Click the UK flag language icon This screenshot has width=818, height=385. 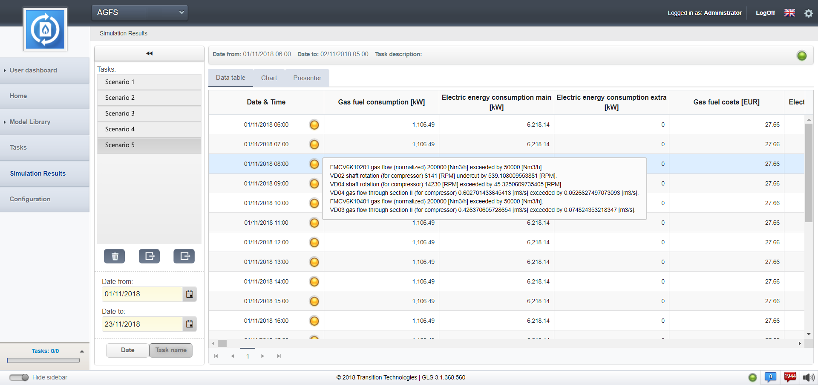789,13
